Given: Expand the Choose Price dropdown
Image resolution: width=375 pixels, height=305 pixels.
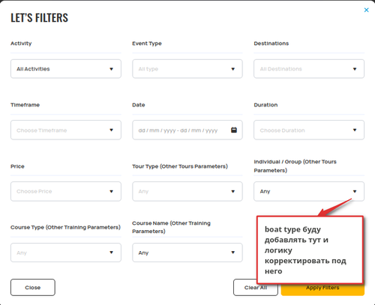Looking at the screenshot, I should tap(66, 191).
